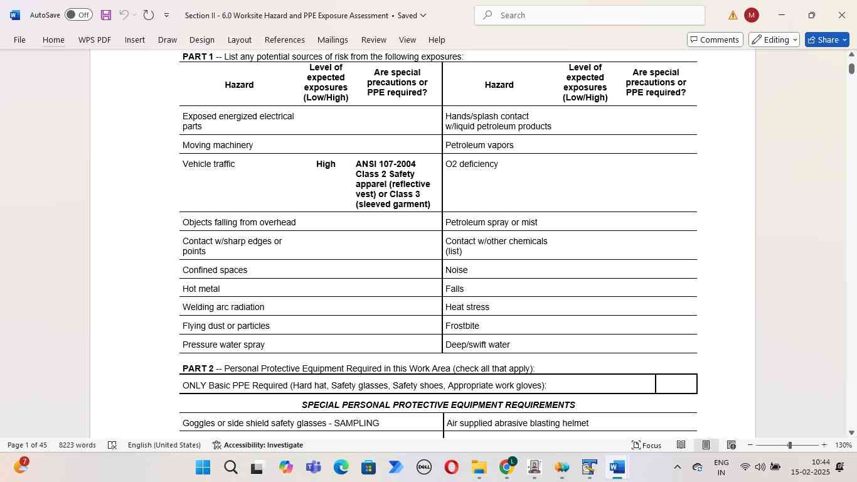Click the 'Welding arc radiation' row text
857x482 pixels.
click(223, 307)
